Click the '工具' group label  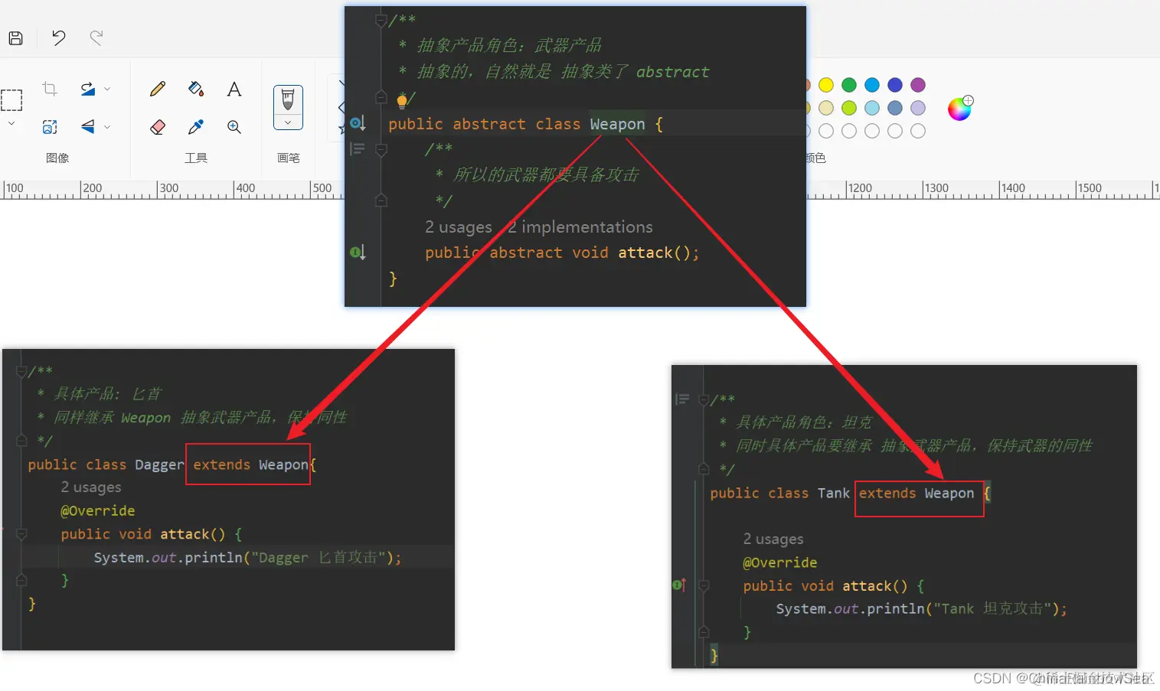click(196, 158)
